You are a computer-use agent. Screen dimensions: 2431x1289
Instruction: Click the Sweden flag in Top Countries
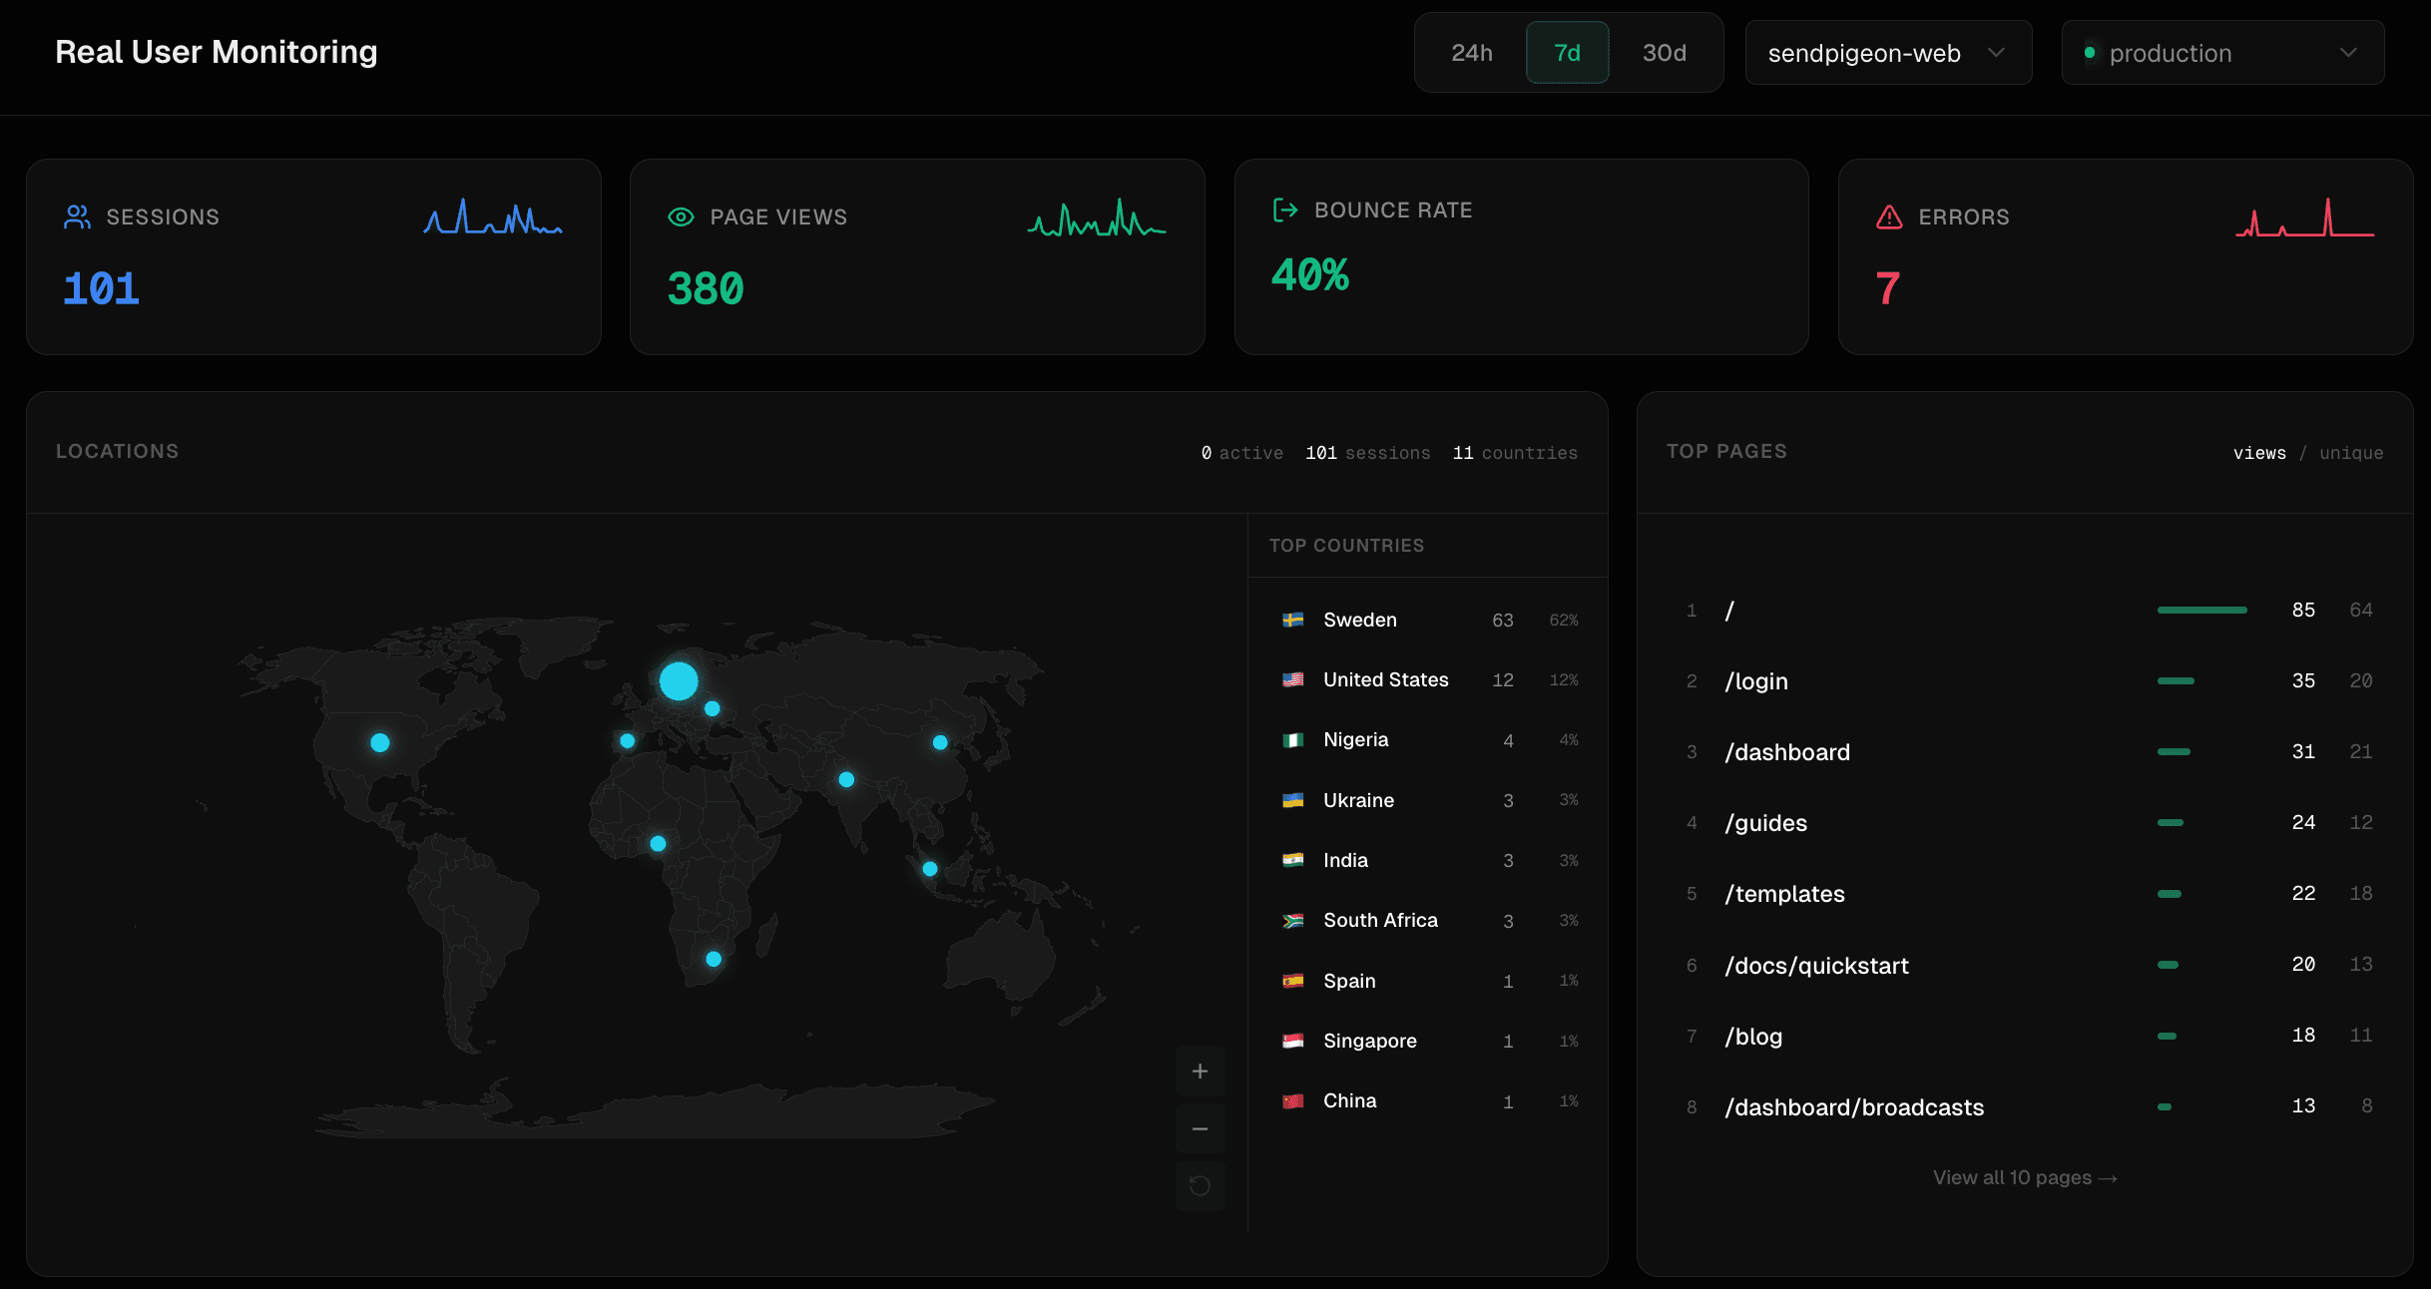(1293, 620)
